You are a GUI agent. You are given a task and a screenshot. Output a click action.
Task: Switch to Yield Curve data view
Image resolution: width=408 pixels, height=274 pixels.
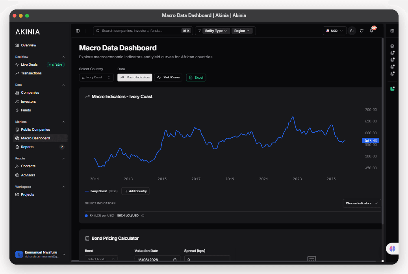coord(168,78)
